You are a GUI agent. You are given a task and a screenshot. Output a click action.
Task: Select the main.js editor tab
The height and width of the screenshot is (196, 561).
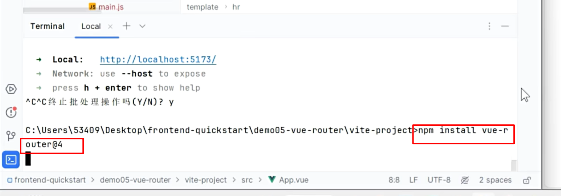106,7
